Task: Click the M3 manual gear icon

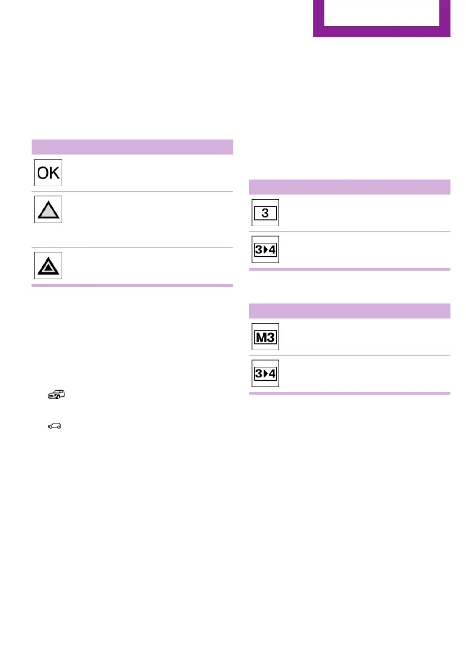Action: tap(265, 337)
